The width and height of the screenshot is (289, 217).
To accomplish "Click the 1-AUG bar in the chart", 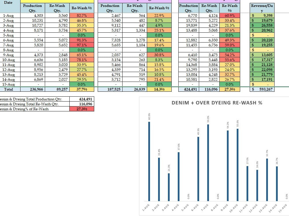I will point(149,161).
